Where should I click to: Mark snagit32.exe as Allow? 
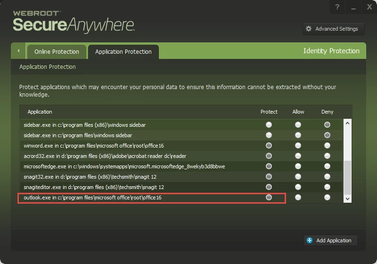click(298, 177)
